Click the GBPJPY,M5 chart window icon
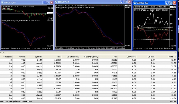 point(2,2)
